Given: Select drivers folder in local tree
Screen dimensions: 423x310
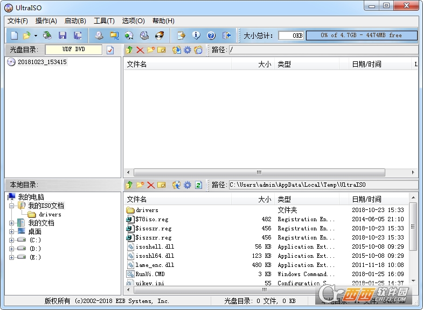Looking at the screenshot, I should (x=50, y=214).
